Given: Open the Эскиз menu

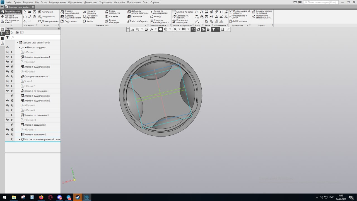Looking at the screenshot, I should click(x=44, y=2).
